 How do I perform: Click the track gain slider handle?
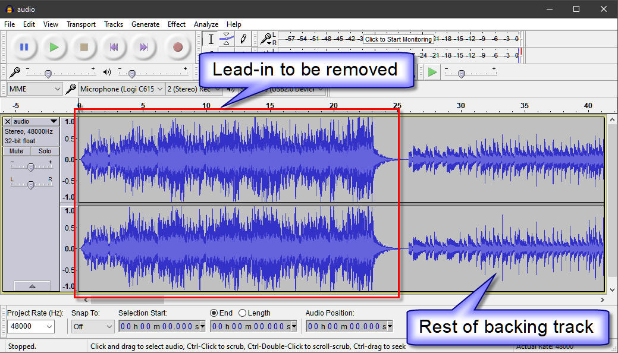tap(30, 168)
